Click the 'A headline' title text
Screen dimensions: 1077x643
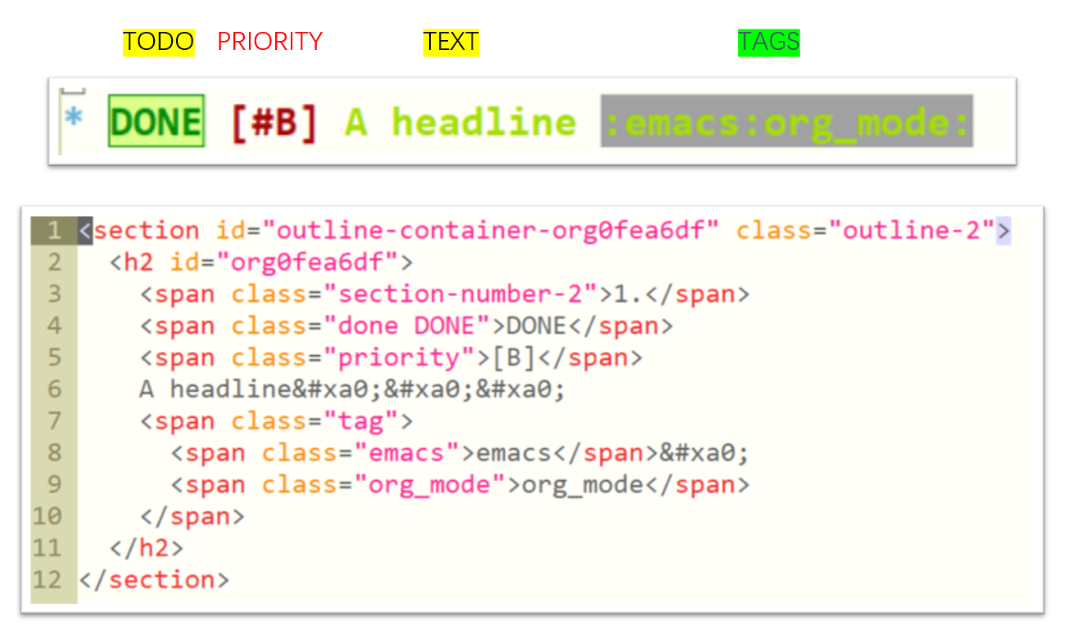point(460,122)
